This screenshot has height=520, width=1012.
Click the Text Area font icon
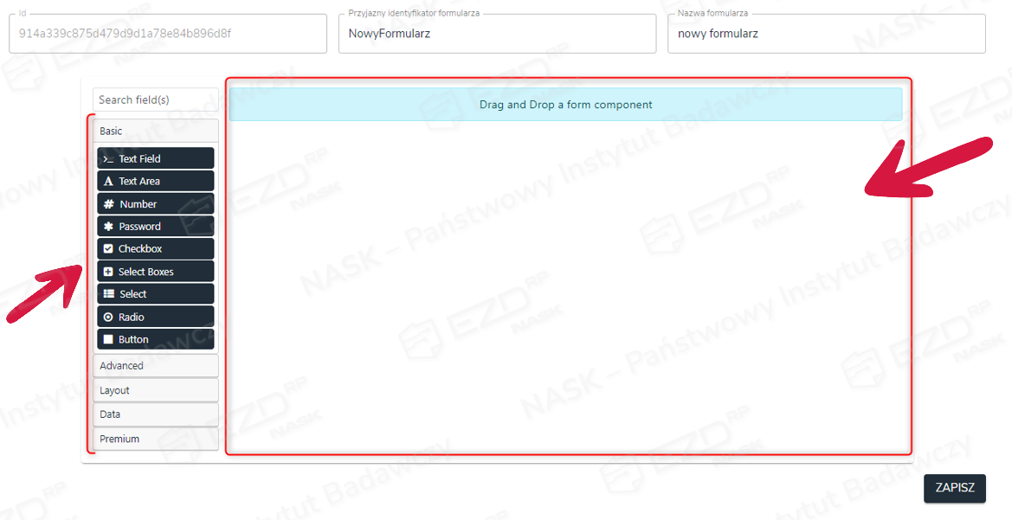108,182
